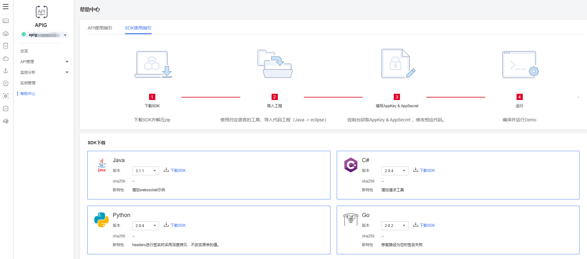The image size is (587, 259).
Task: Click the C# download arrow icon
Action: coord(416,170)
